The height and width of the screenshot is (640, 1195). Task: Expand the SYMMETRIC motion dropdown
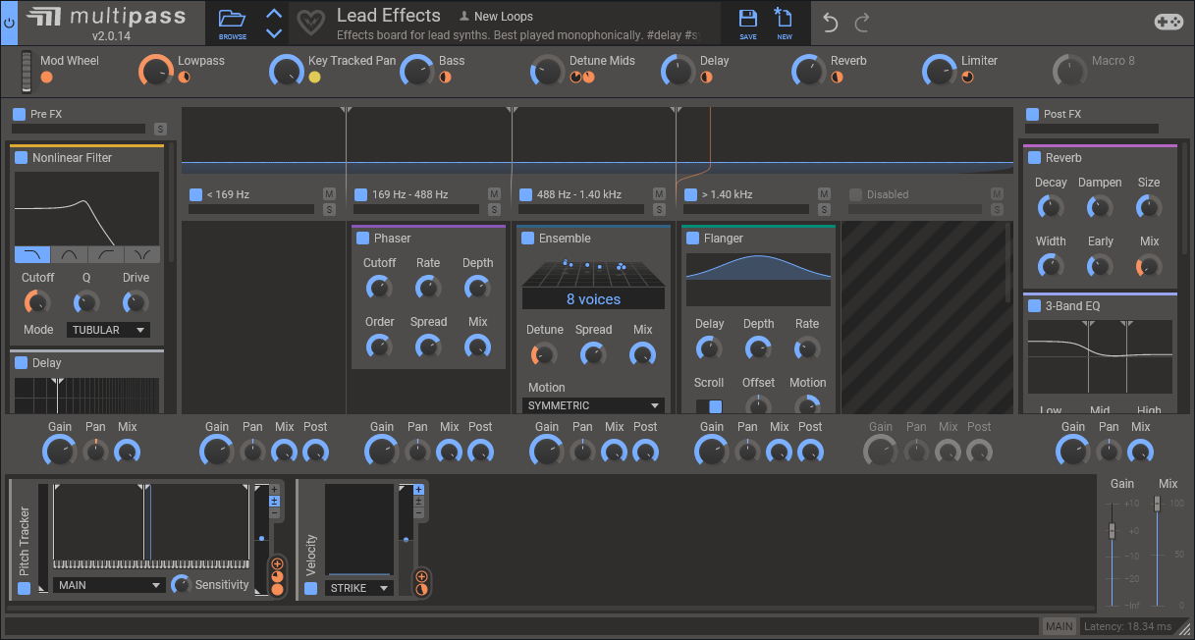click(x=593, y=405)
